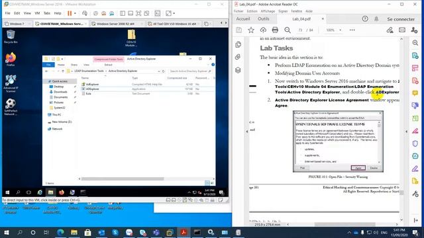Click the Se connecter sign-in button
Screen dimensions: 424x238
pyautogui.click(x=401, y=19)
